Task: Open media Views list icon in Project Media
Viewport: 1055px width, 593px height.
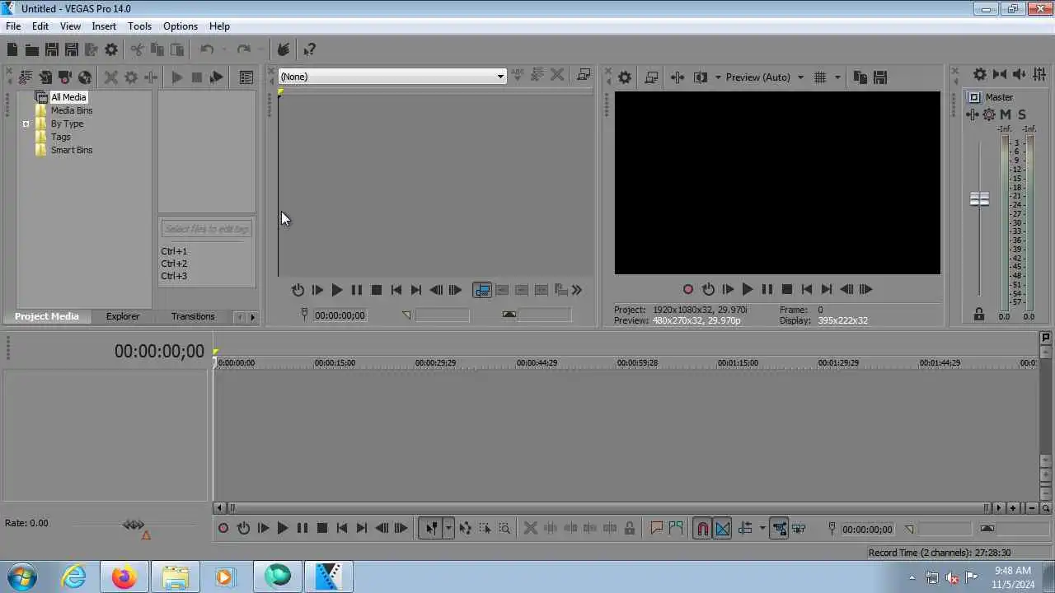Action: tap(246, 77)
